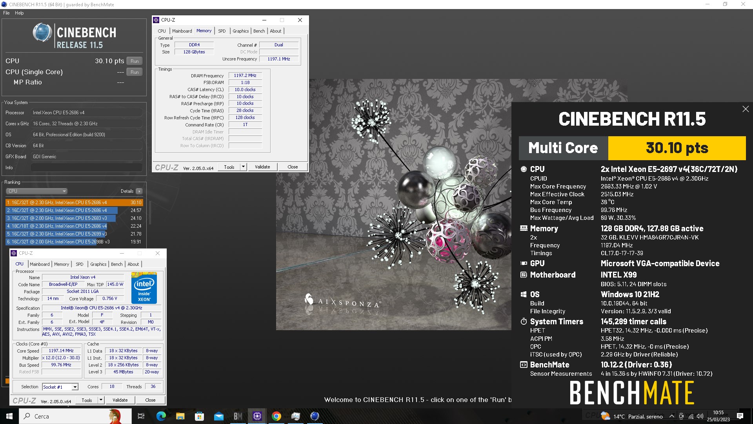Click the Cinebench rendered scene image
The height and width of the screenshot is (424, 753).
(x=393, y=204)
